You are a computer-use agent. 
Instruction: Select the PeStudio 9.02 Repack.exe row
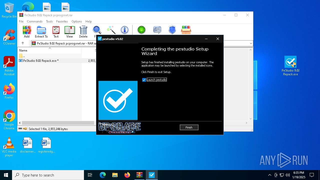tap(57, 60)
